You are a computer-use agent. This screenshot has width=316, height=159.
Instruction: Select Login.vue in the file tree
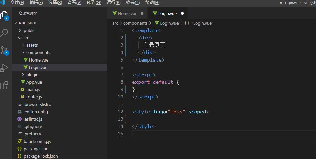click(38, 67)
